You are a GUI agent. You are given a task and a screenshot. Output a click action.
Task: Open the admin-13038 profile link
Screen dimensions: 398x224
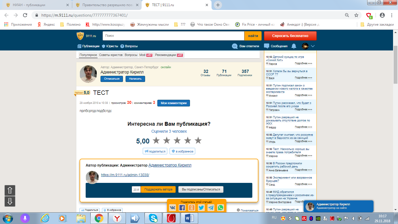pos(125,175)
